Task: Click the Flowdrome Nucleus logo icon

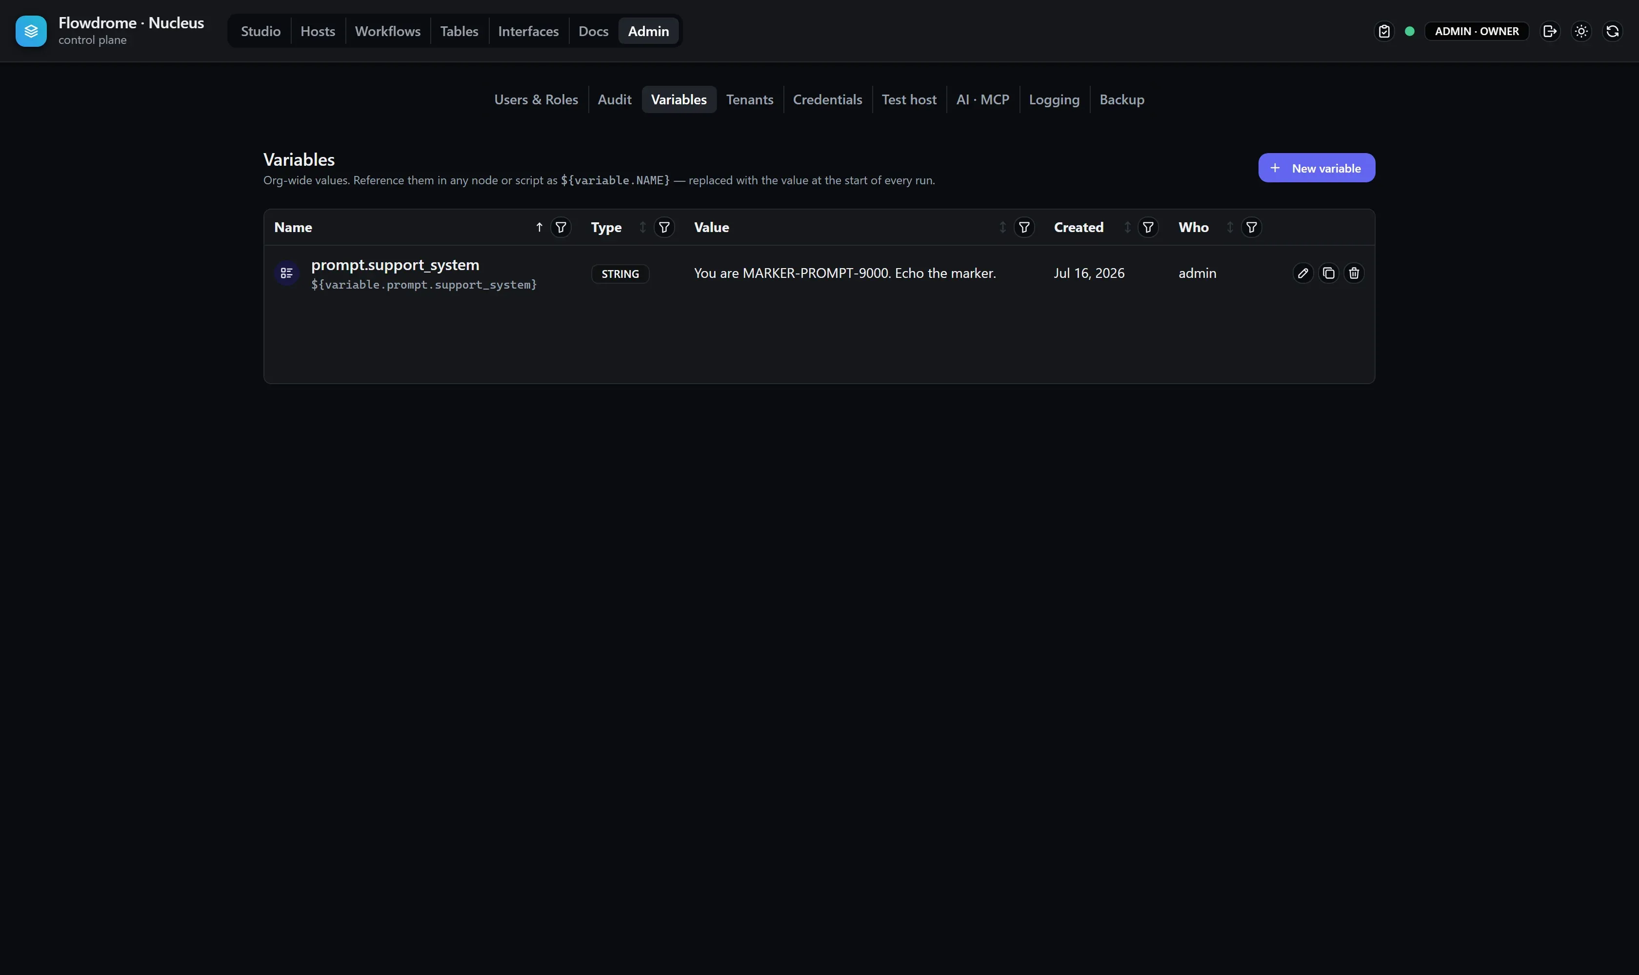Action: pyautogui.click(x=31, y=31)
